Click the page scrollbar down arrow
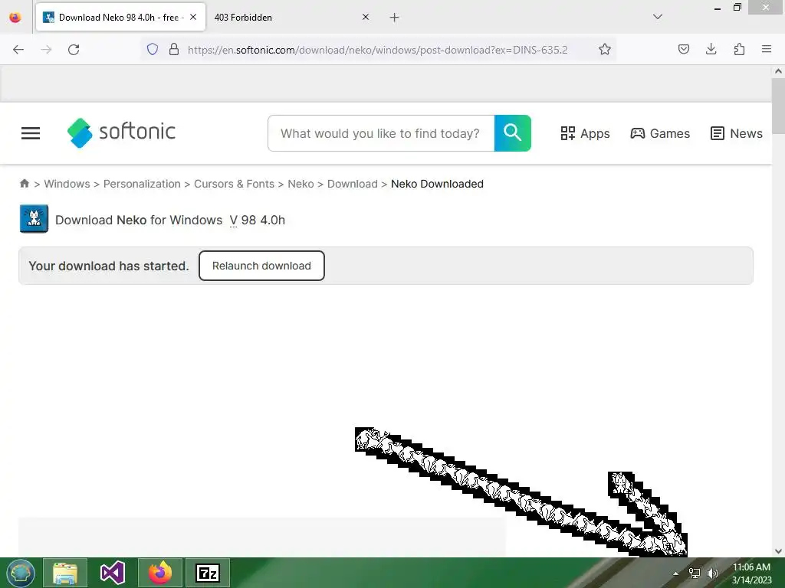The height and width of the screenshot is (588, 785). click(778, 551)
